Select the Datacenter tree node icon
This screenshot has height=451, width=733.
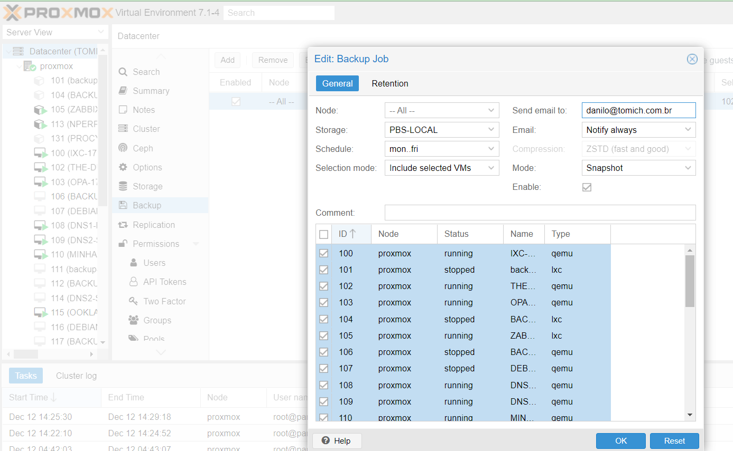[x=18, y=51]
